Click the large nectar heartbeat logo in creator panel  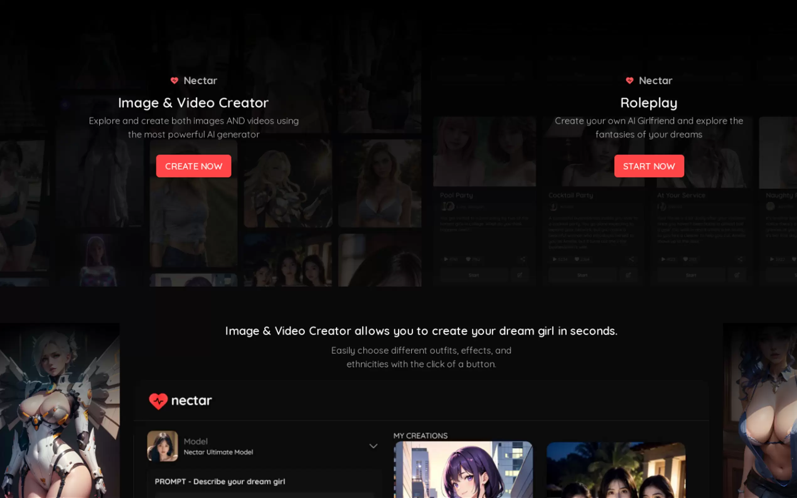coord(158,401)
